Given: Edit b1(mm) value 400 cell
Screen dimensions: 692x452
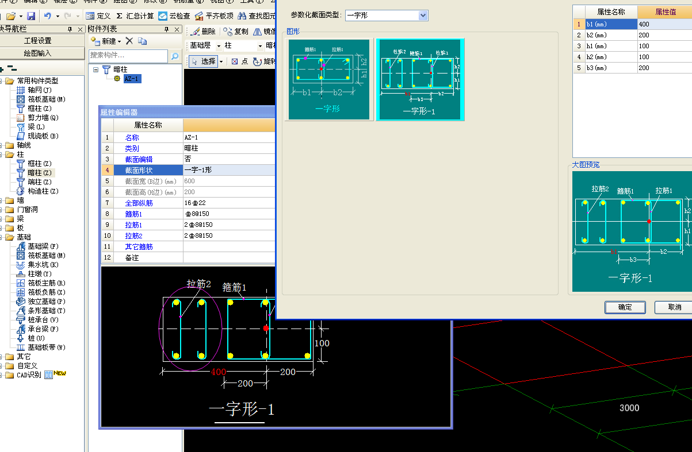Looking at the screenshot, I should [664, 24].
